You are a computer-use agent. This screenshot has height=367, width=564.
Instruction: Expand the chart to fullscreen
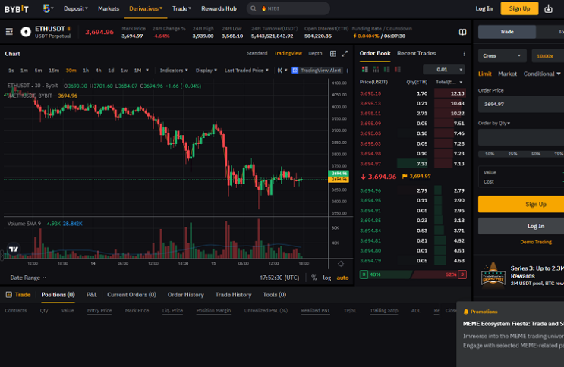pos(345,54)
